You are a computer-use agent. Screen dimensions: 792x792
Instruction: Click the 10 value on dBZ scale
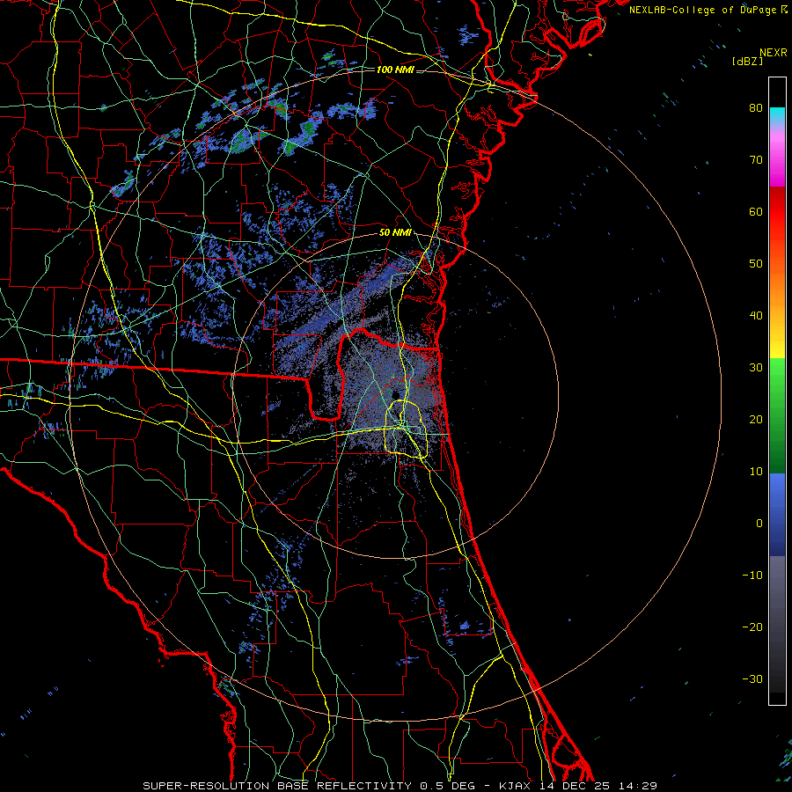[756, 472]
